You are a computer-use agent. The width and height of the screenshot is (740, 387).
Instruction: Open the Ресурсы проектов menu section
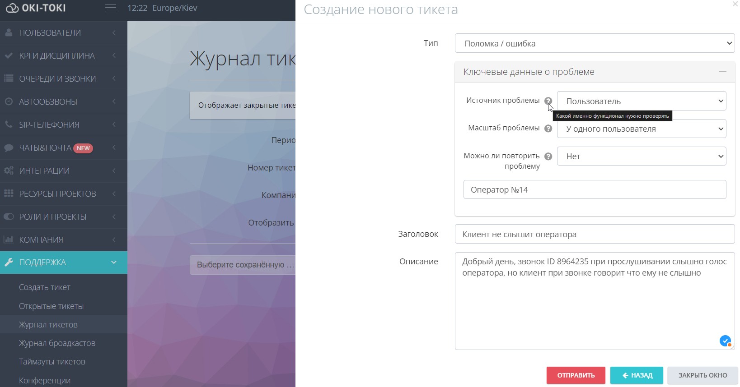click(64, 193)
